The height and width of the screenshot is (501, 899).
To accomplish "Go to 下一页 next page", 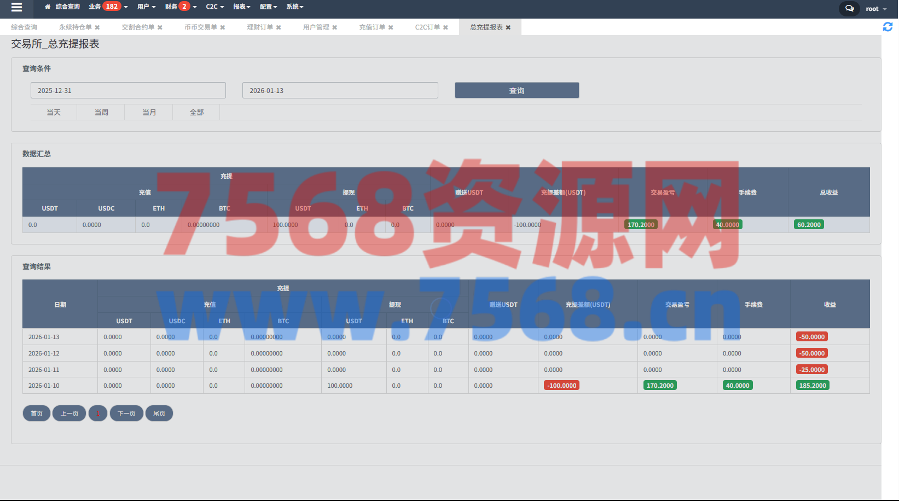I will click(x=126, y=413).
